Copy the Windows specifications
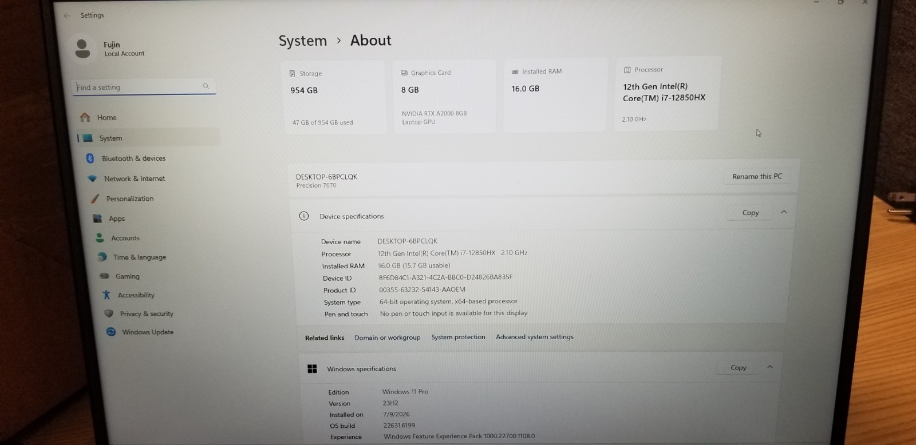The image size is (916, 445). tap(738, 367)
